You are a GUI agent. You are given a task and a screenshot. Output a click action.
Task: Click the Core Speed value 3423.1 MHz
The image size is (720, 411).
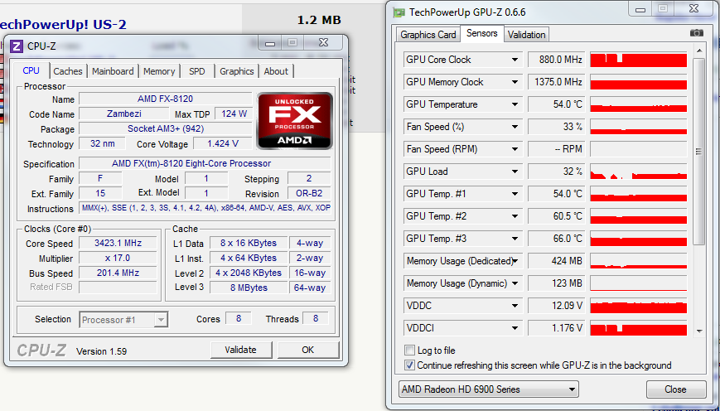[x=118, y=243]
